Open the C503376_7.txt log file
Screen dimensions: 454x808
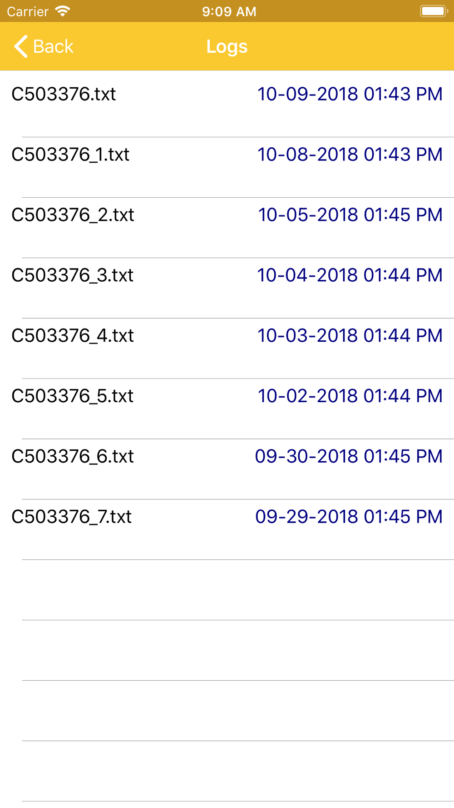[x=227, y=530]
